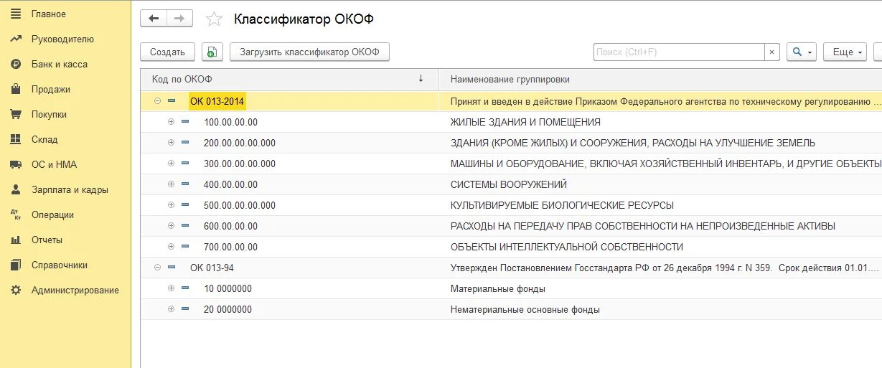
Task: Open the Еще dropdown menu
Action: [x=845, y=52]
